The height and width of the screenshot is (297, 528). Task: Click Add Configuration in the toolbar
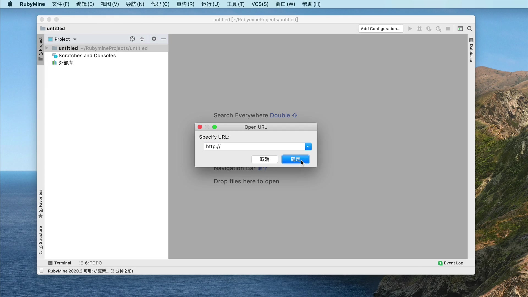tap(380, 29)
